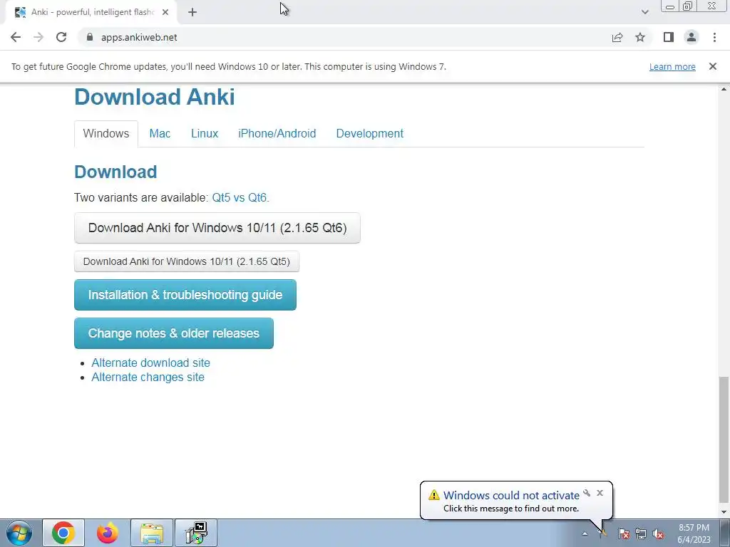The width and height of the screenshot is (730, 547).
Task: Click the lock icon in address bar
Action: [x=90, y=37]
